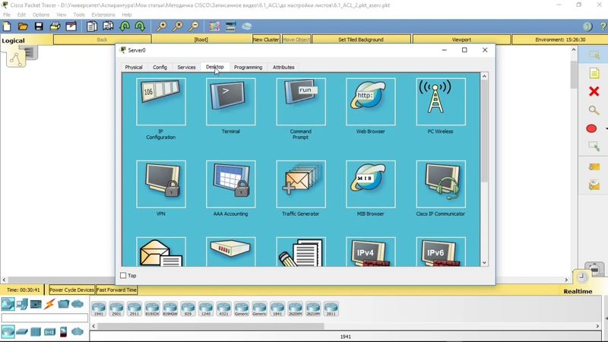Switch to the Config tab
The height and width of the screenshot is (342, 608).
point(160,67)
